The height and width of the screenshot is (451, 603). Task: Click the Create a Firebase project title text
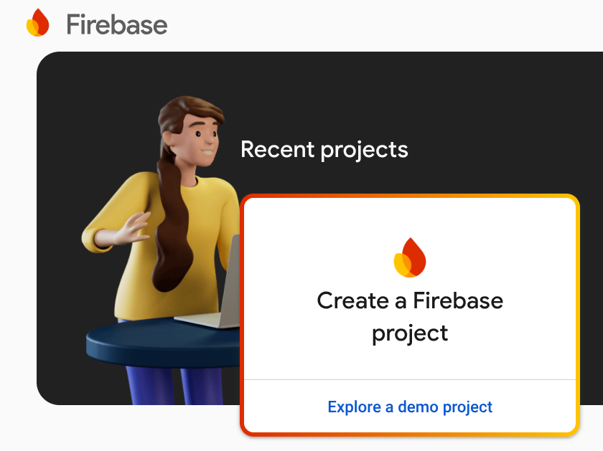click(x=409, y=315)
